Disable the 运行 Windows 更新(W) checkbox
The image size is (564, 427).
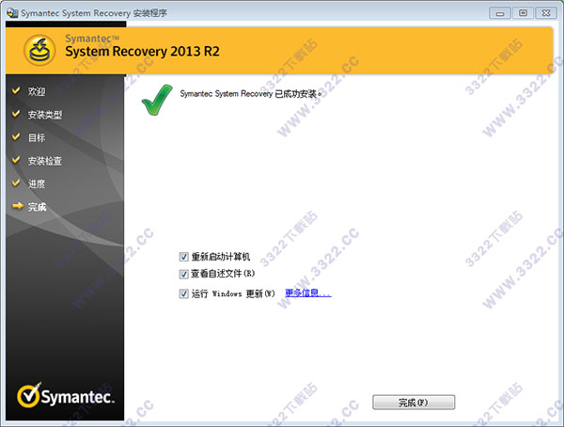[x=183, y=293]
